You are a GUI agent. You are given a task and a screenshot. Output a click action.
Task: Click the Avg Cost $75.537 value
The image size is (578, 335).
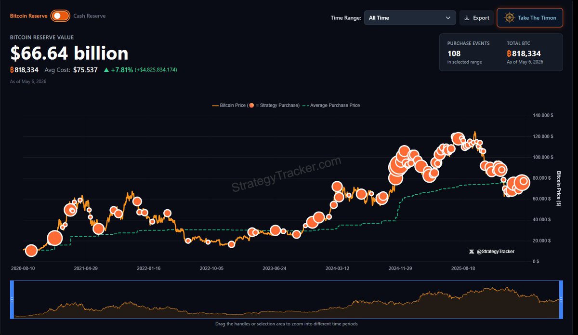click(85, 70)
